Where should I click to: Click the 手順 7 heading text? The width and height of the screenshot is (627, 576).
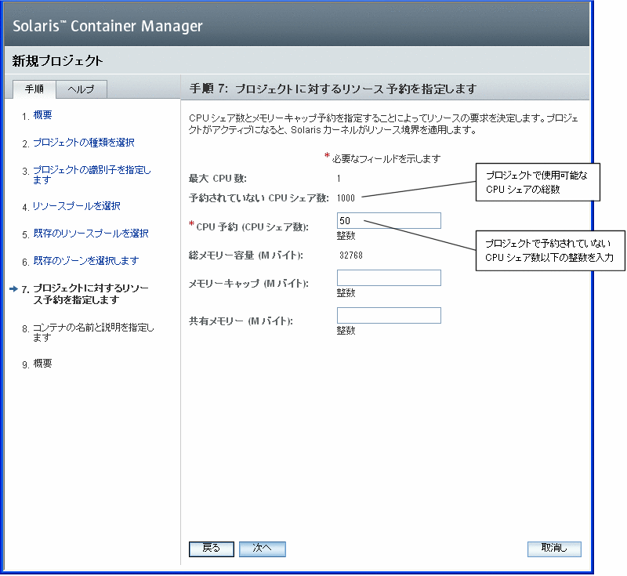tap(332, 89)
